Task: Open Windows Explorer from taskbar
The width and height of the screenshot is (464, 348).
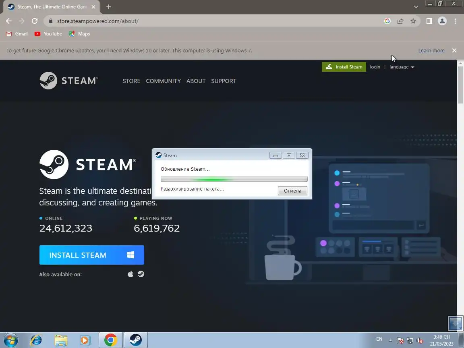Action: [61, 340]
